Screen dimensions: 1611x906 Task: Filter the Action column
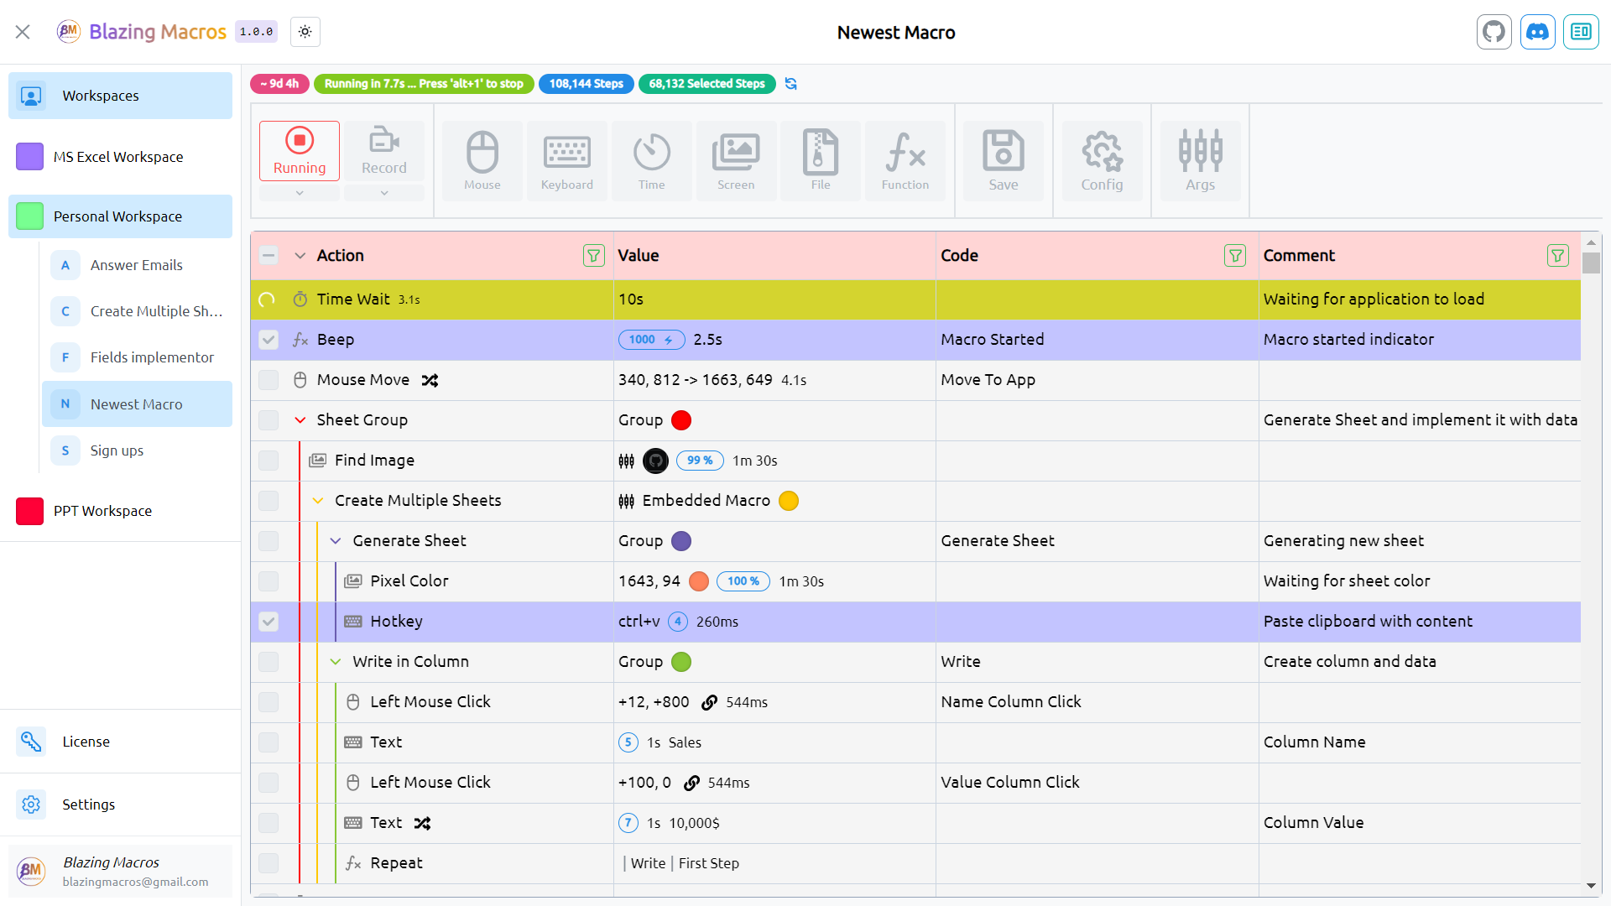[x=594, y=256]
